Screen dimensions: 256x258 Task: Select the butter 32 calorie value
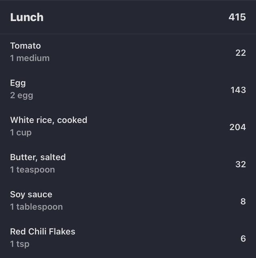pyautogui.click(x=241, y=165)
